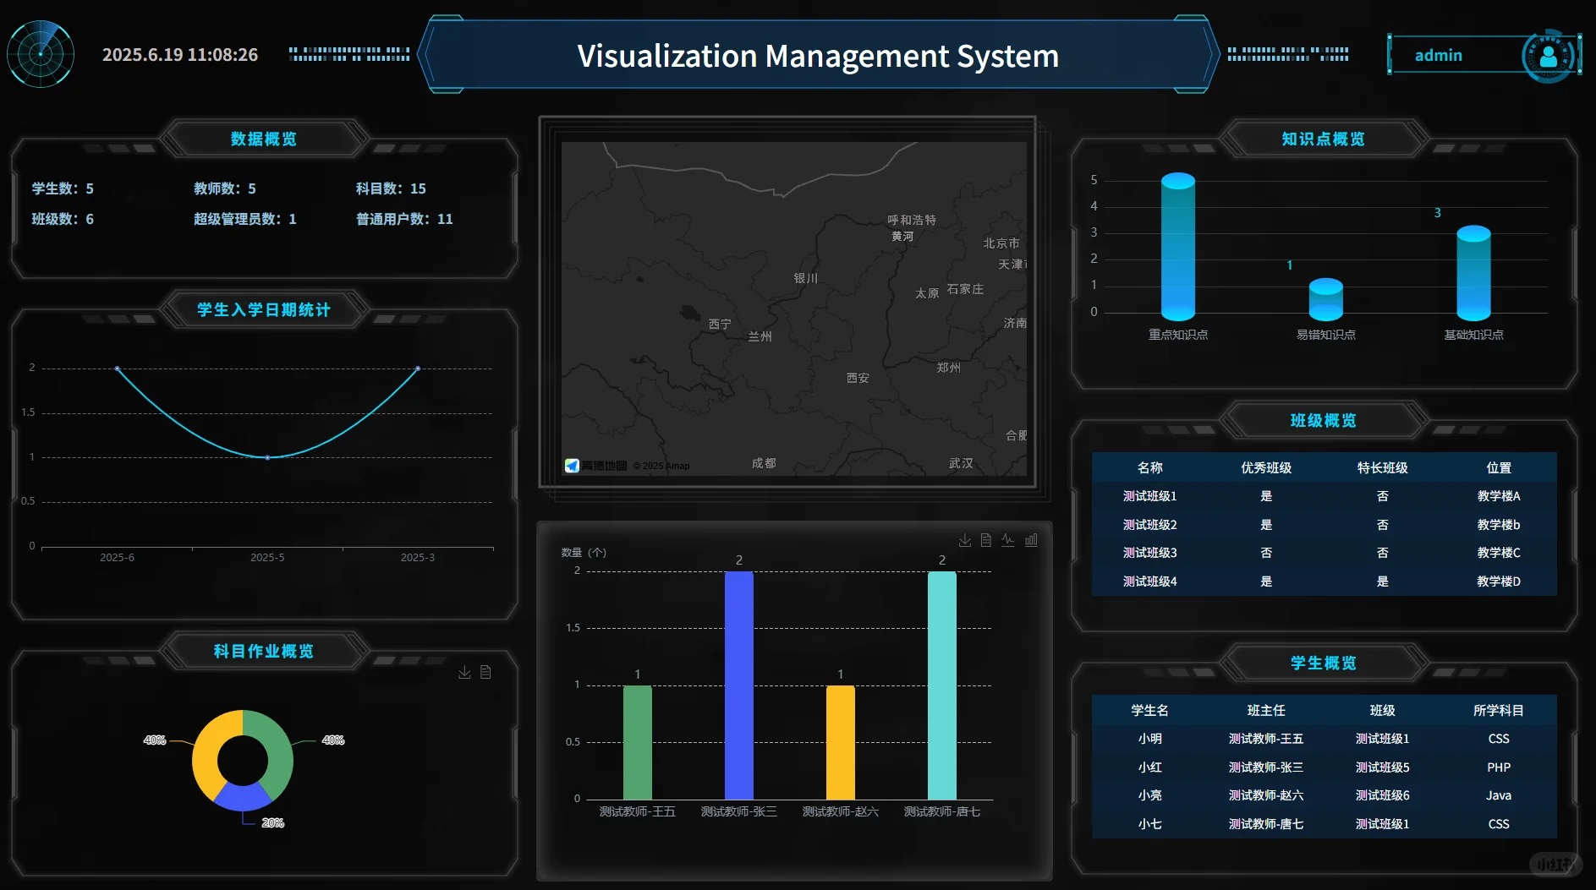Click the 班级数: 6 statistic
Screen dimensions: 1596x890
pos(63,219)
